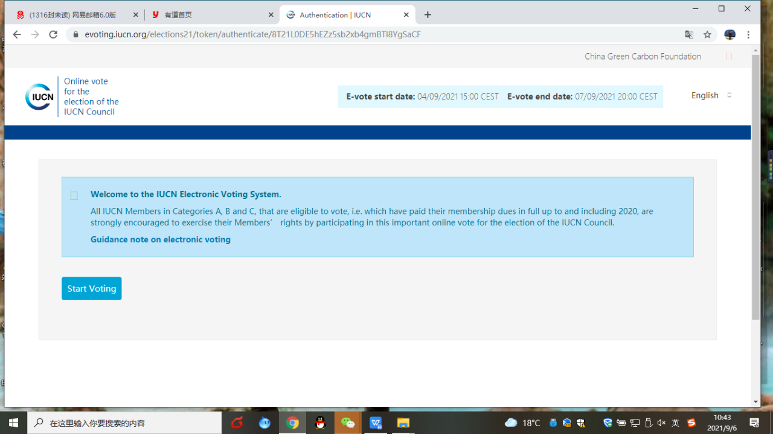Viewport: 773px width, 434px height.
Task: Go back to previous page
Action: coord(17,34)
